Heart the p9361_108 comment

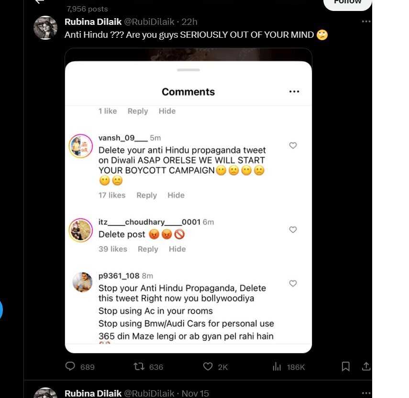coord(293,283)
